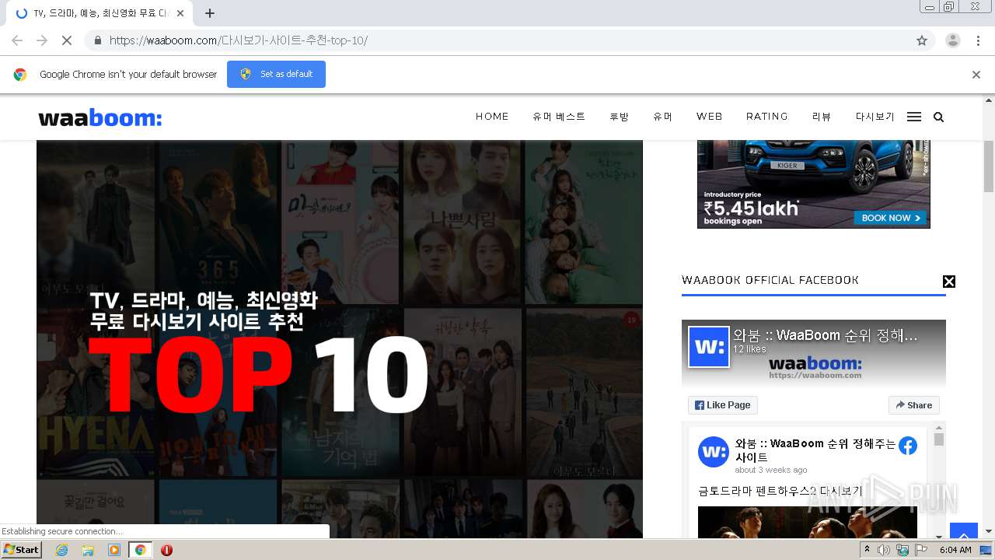Open the Chrome profile avatar menu
995x560 pixels.
pos(953,40)
